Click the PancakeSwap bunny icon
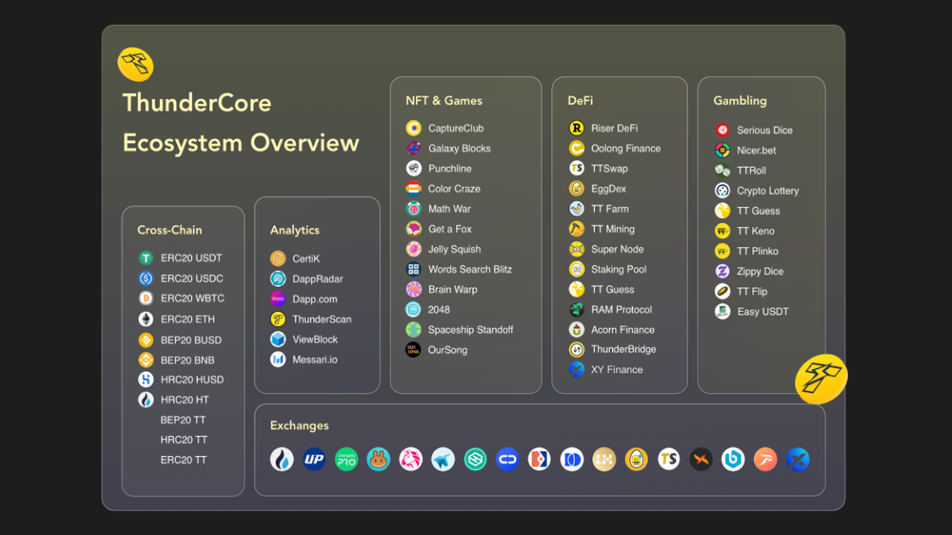The width and height of the screenshot is (952, 535). 379,459
